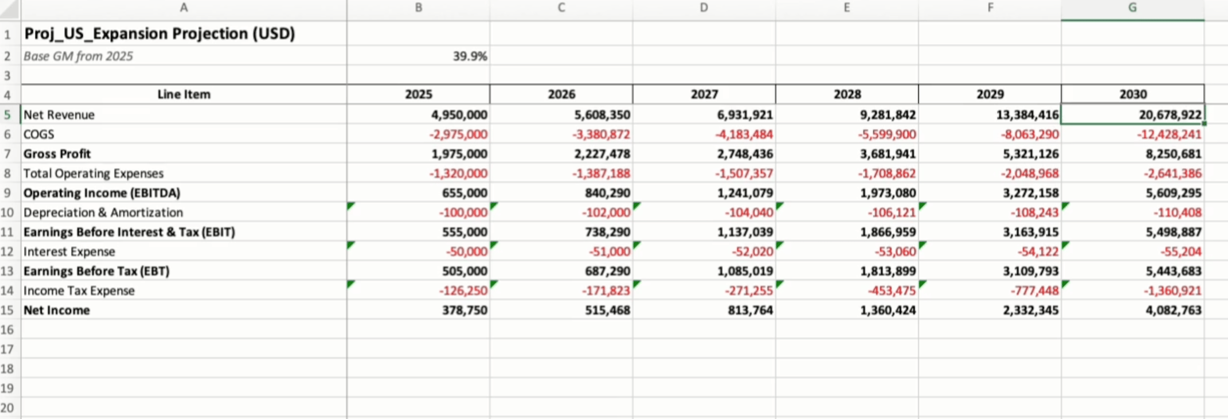Select the highlighted column G header

click(x=1132, y=8)
